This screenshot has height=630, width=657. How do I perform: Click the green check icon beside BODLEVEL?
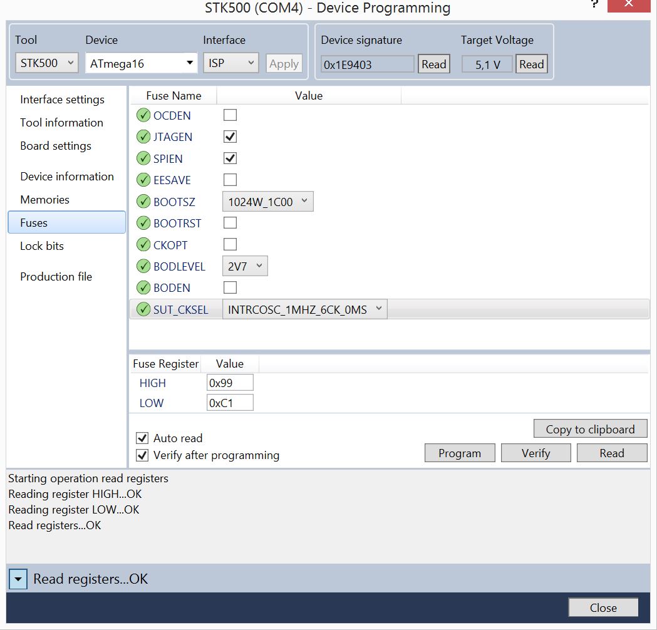click(x=143, y=266)
